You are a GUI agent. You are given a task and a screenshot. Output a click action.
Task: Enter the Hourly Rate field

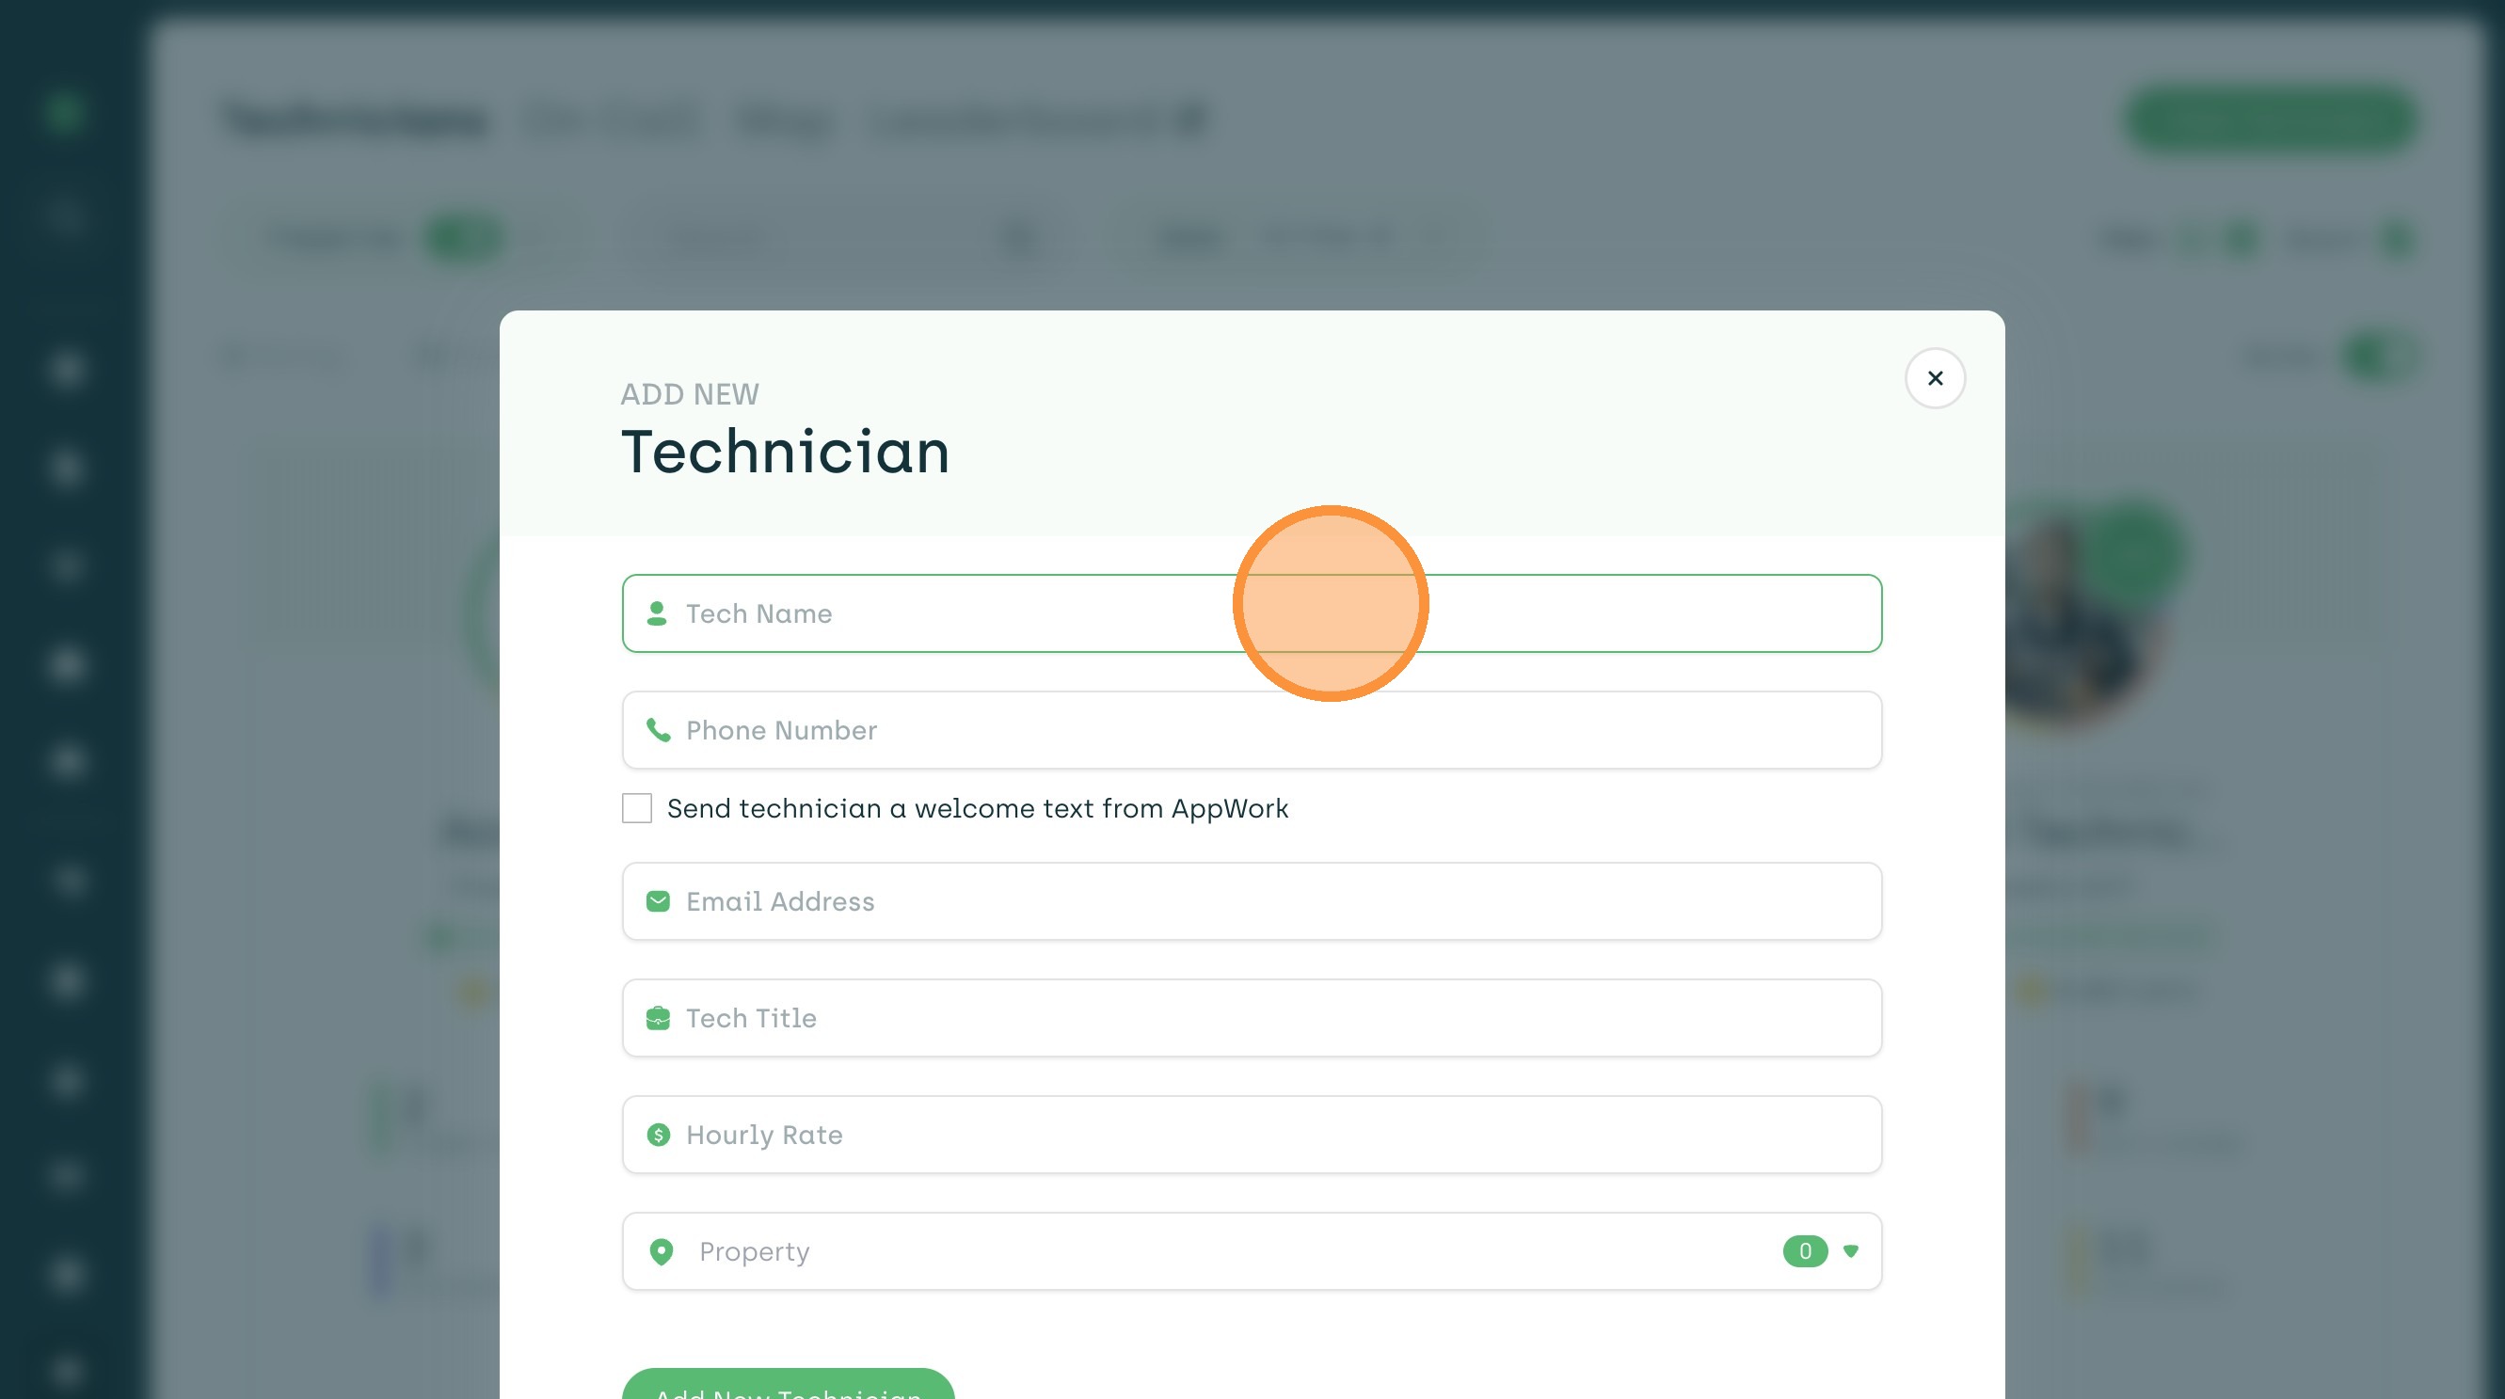point(1251,1135)
